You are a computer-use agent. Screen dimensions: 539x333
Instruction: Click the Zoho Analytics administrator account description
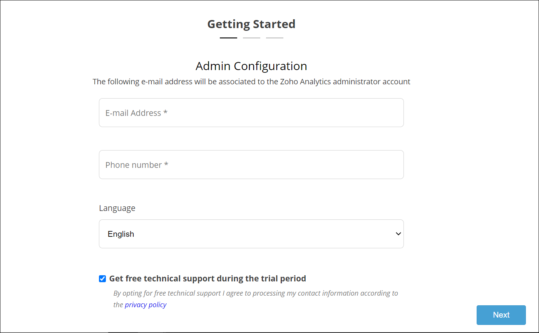pyautogui.click(x=251, y=82)
